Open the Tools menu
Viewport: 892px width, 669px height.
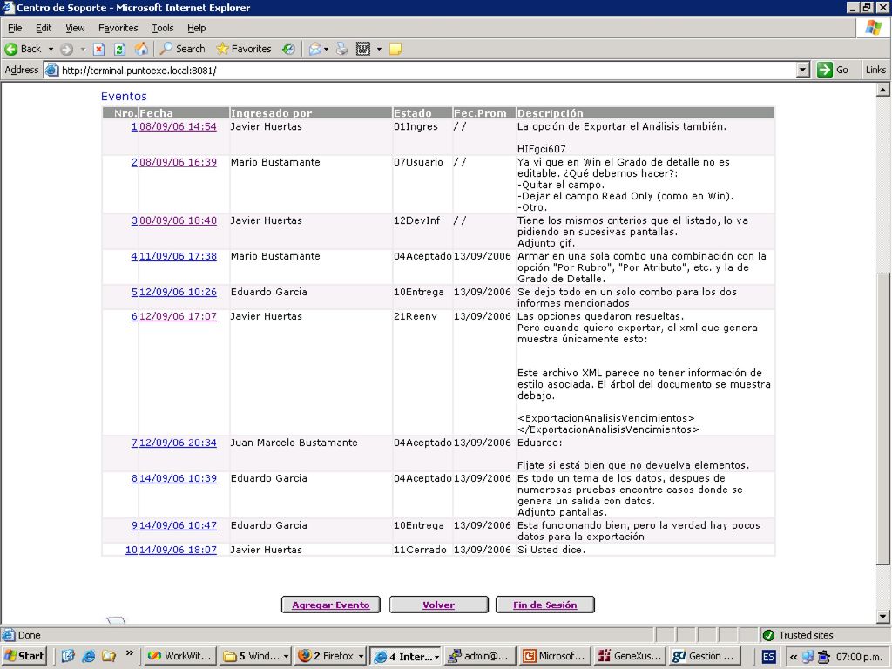coord(162,28)
